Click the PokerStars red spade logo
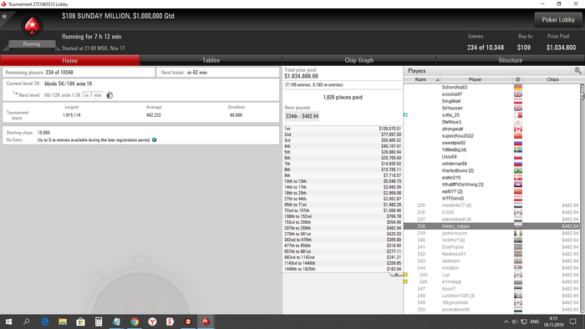This screenshot has height=329, width=585. [32, 26]
